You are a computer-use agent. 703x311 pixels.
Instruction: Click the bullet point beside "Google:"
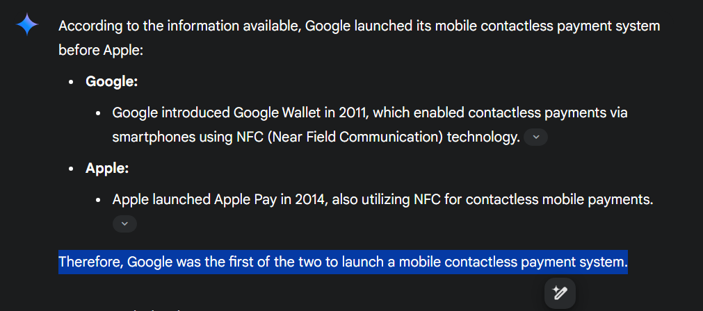pyautogui.click(x=71, y=82)
